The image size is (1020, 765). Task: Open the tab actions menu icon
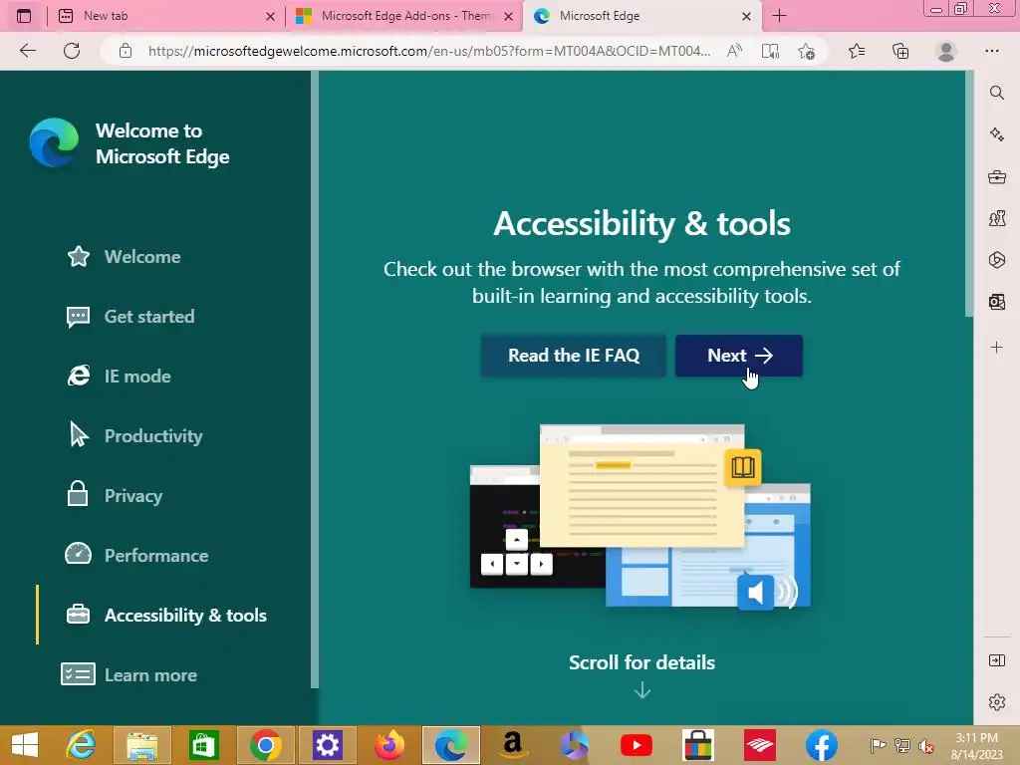[24, 16]
